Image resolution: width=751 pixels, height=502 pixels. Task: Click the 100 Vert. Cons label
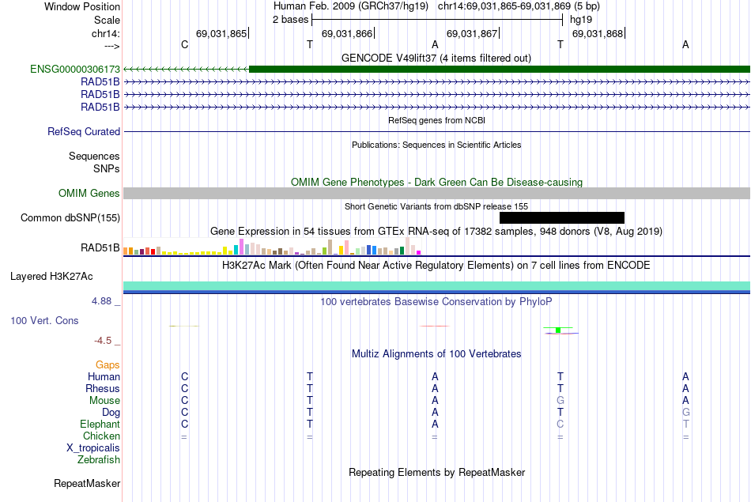coord(44,320)
